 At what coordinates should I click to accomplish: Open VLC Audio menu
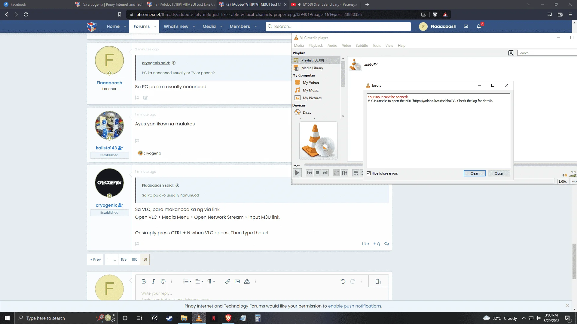[x=332, y=46]
